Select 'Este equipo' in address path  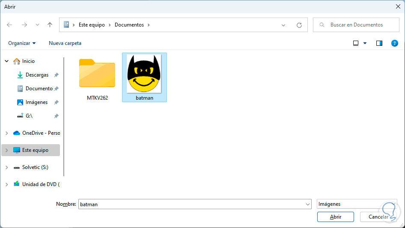[92, 25]
